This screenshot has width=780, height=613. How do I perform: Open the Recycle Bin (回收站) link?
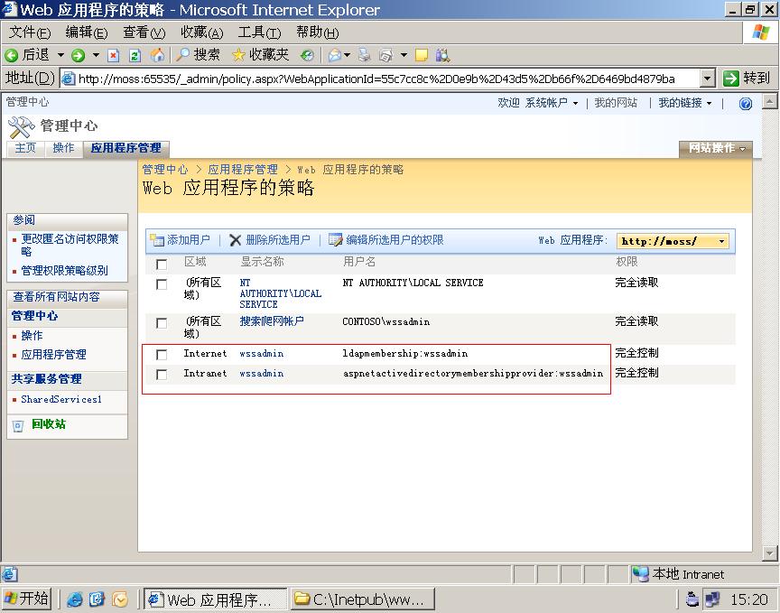coord(48,424)
